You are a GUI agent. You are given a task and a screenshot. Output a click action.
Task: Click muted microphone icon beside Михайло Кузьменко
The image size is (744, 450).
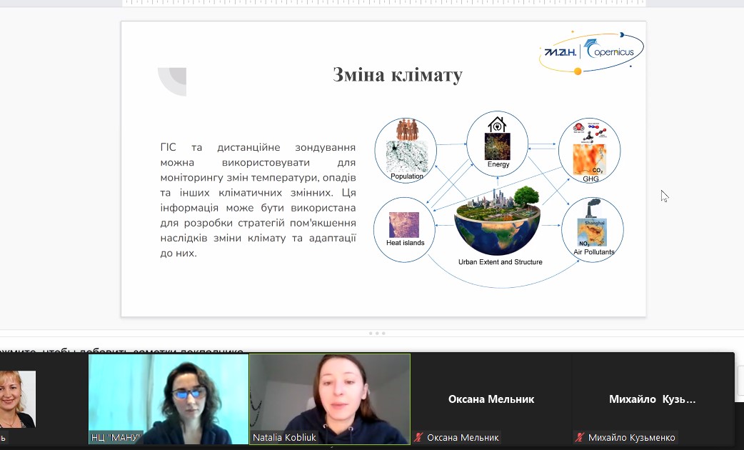pos(580,437)
